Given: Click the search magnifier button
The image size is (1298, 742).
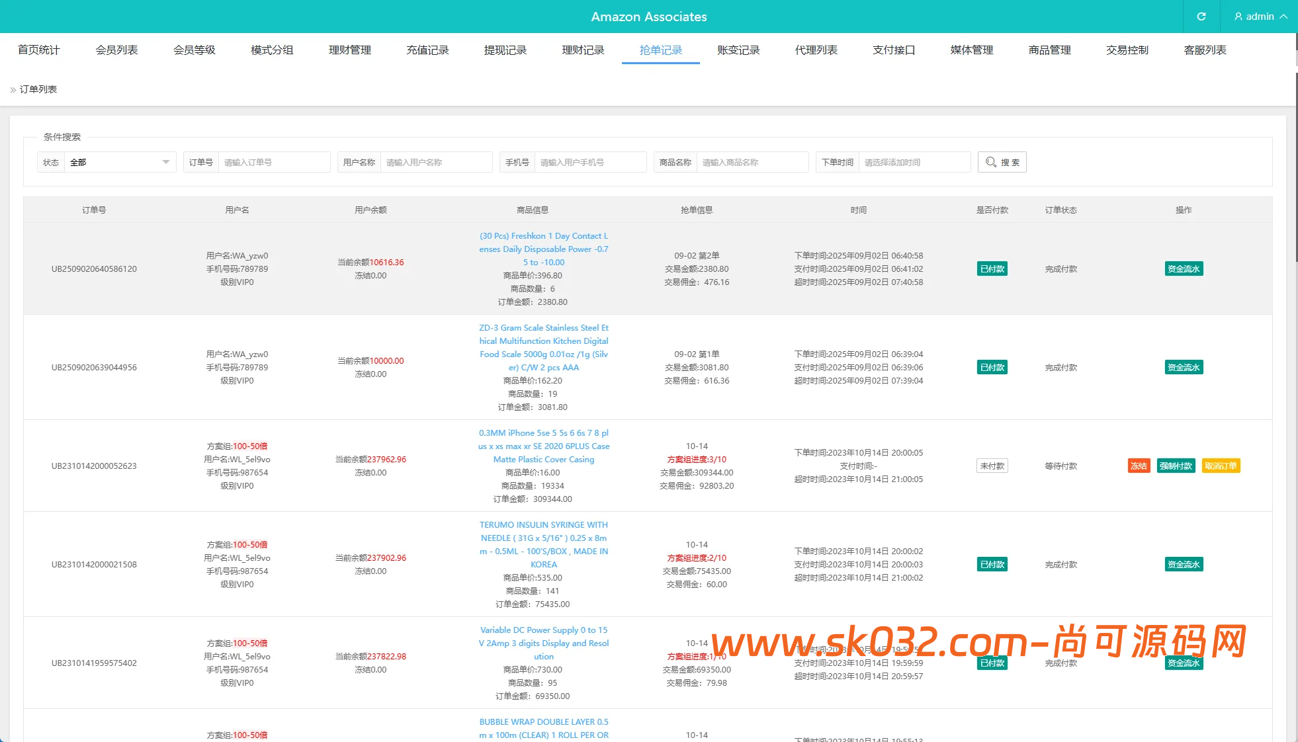Looking at the screenshot, I should [x=1002, y=162].
